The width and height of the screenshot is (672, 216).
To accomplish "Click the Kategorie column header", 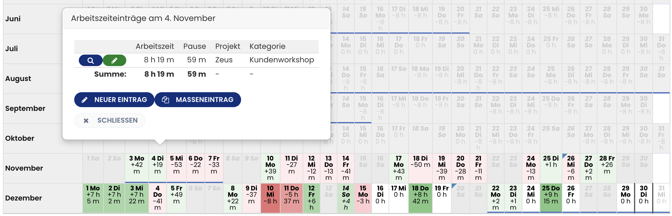I will coord(267,46).
